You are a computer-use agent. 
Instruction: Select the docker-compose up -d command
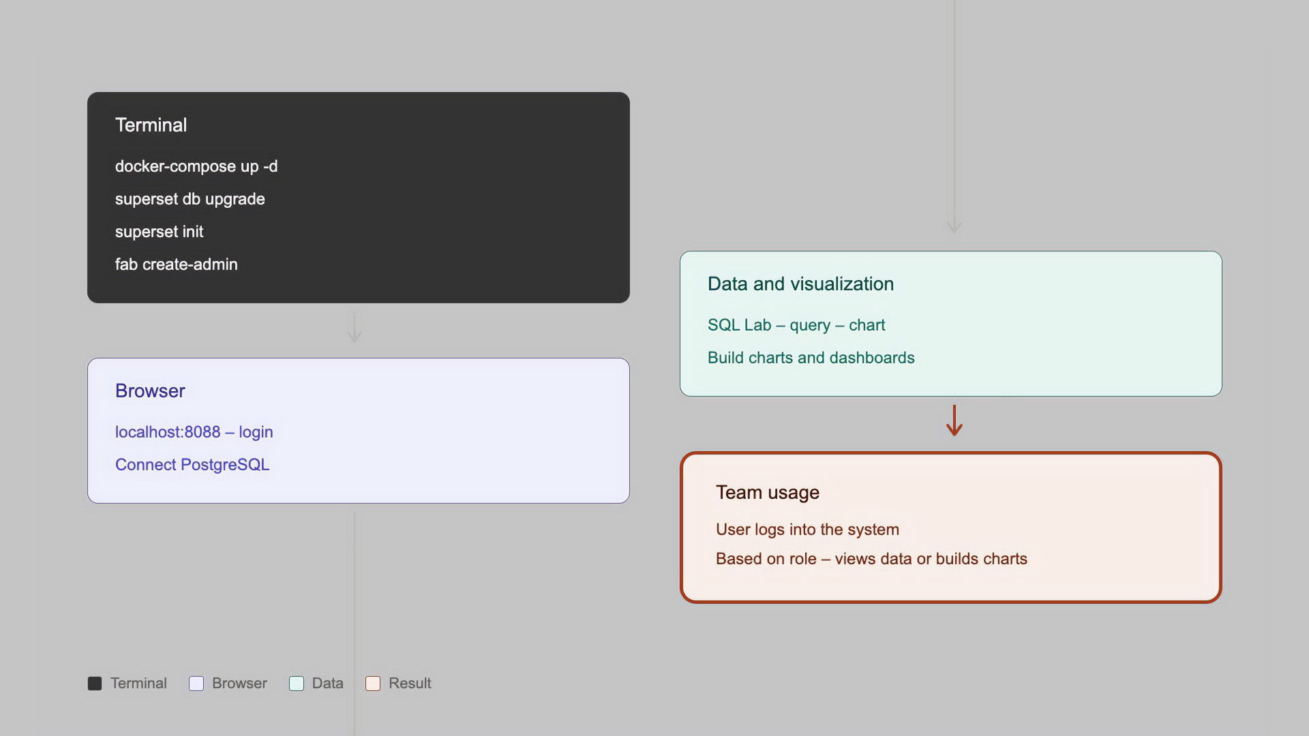click(196, 166)
